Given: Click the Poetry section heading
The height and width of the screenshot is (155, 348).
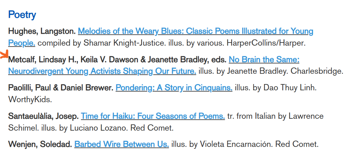Looking at the screenshot, I should [22, 15].
